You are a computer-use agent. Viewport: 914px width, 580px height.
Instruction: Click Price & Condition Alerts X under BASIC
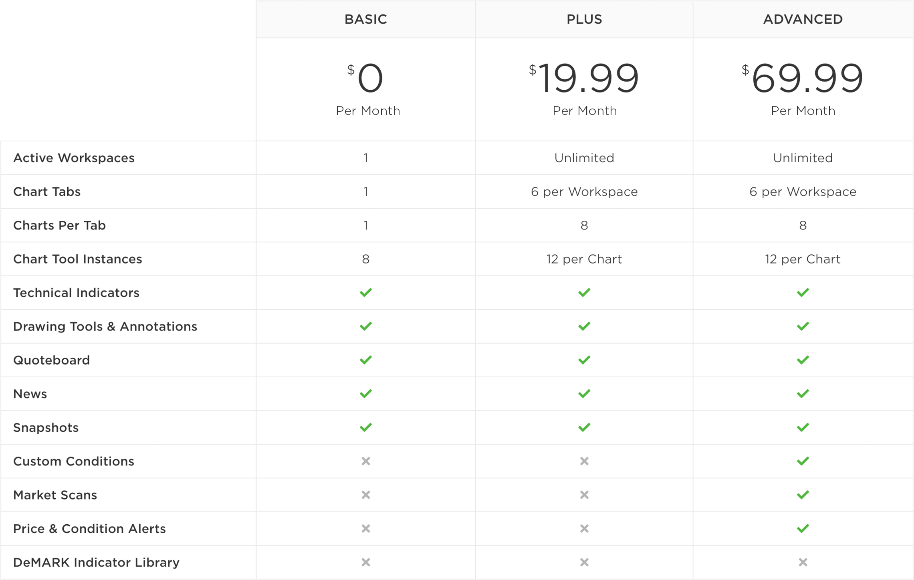point(365,528)
